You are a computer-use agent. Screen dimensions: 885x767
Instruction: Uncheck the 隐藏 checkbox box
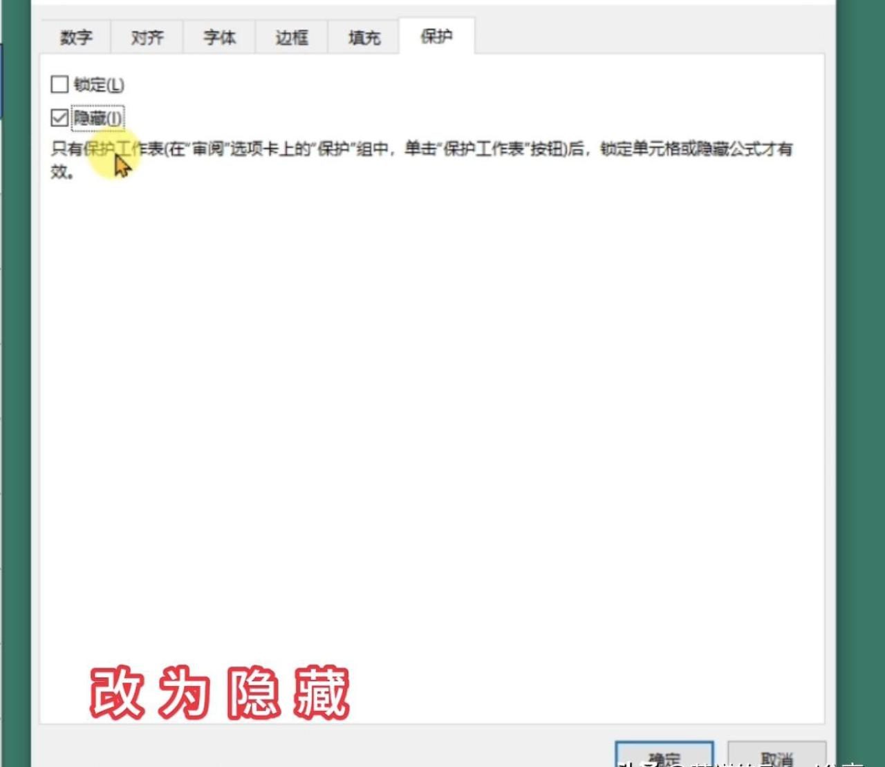(59, 117)
